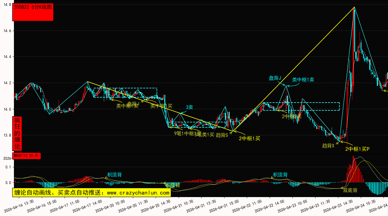Select the 类中枢1卖 sell signal label
This screenshot has height=216, width=388.
303,80
